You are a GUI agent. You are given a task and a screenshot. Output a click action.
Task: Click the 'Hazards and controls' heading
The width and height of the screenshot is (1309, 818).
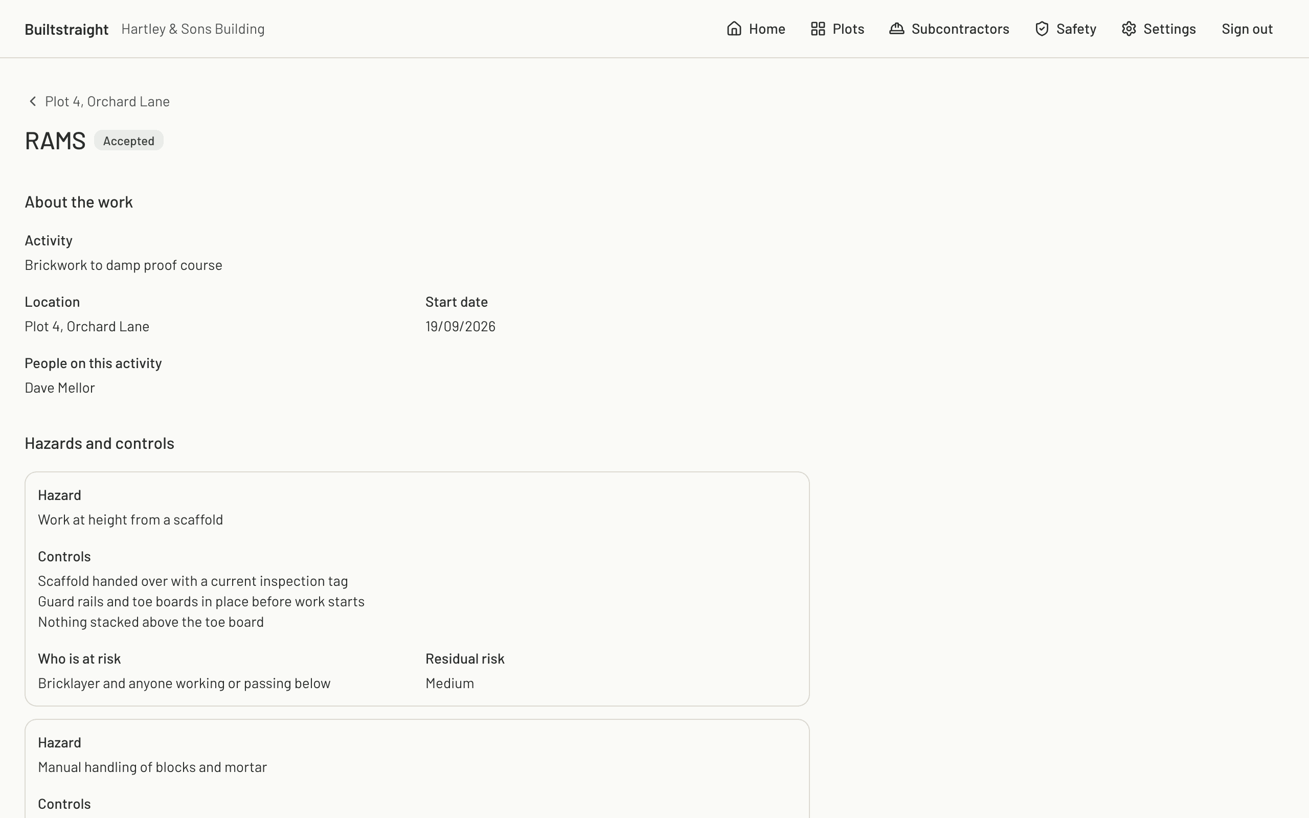(x=100, y=443)
